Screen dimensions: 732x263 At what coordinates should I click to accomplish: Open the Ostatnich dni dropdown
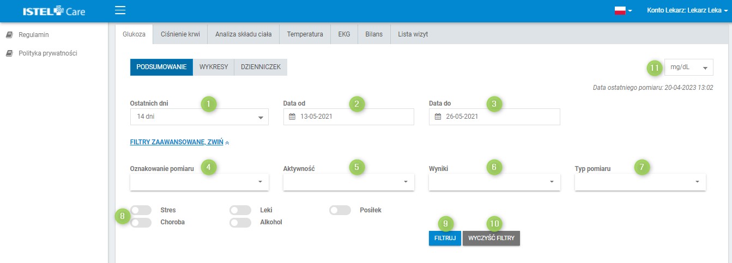tap(199, 117)
